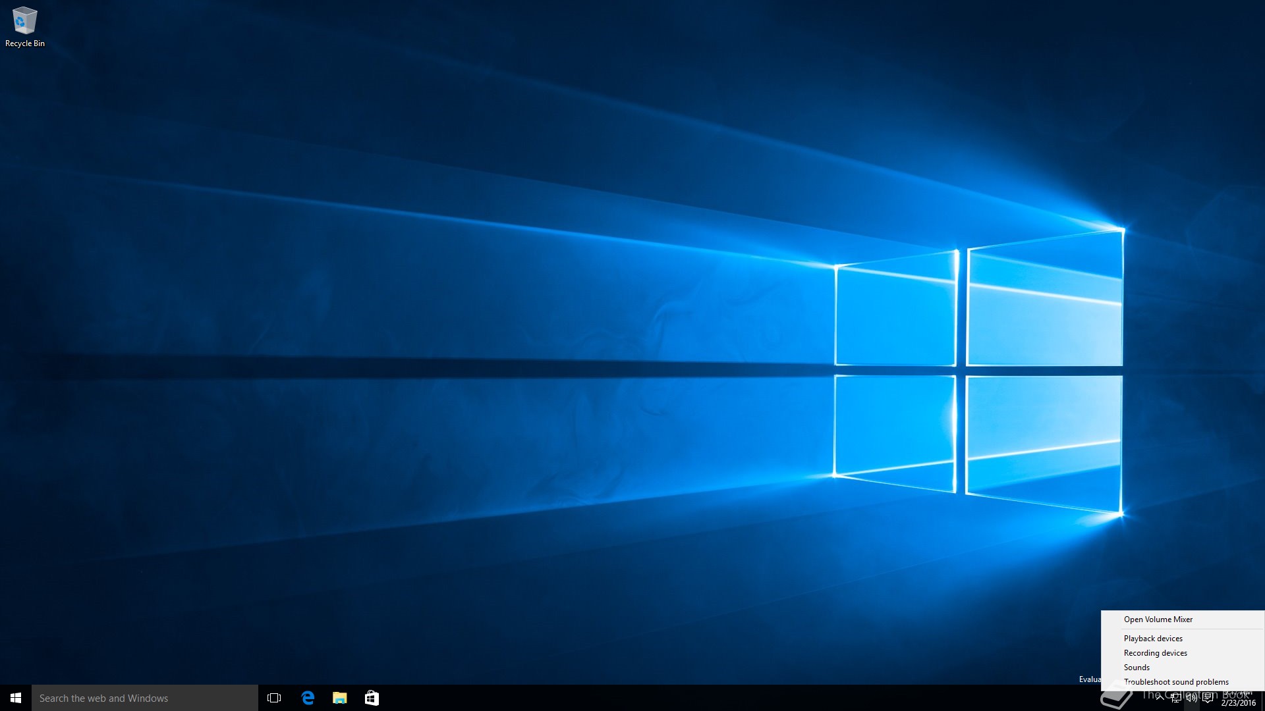Screen dimensions: 1265x711
Task: Click the Show desktop sliver at the taskbar edge
Action: pyautogui.click(x=1262, y=698)
